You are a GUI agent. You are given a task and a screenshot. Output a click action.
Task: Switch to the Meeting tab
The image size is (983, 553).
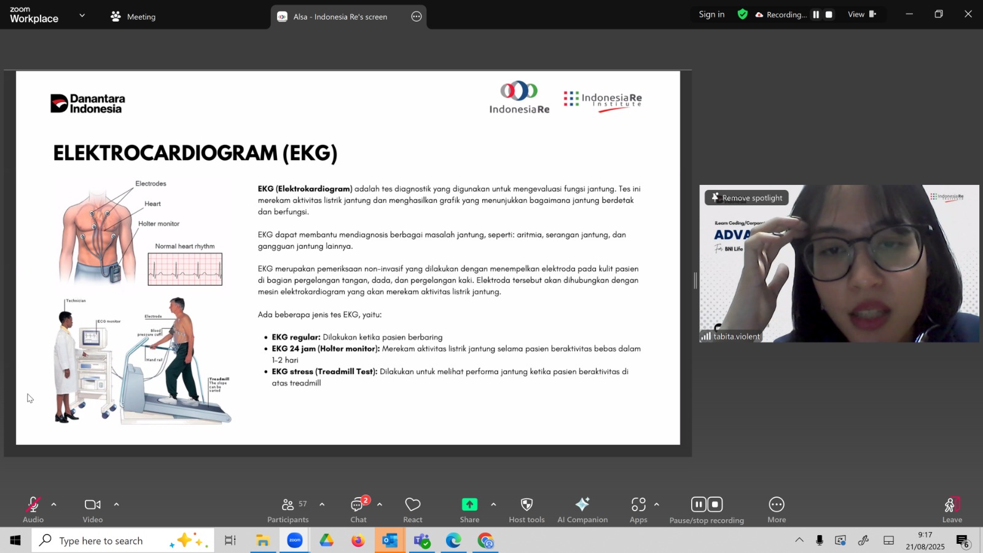(133, 17)
